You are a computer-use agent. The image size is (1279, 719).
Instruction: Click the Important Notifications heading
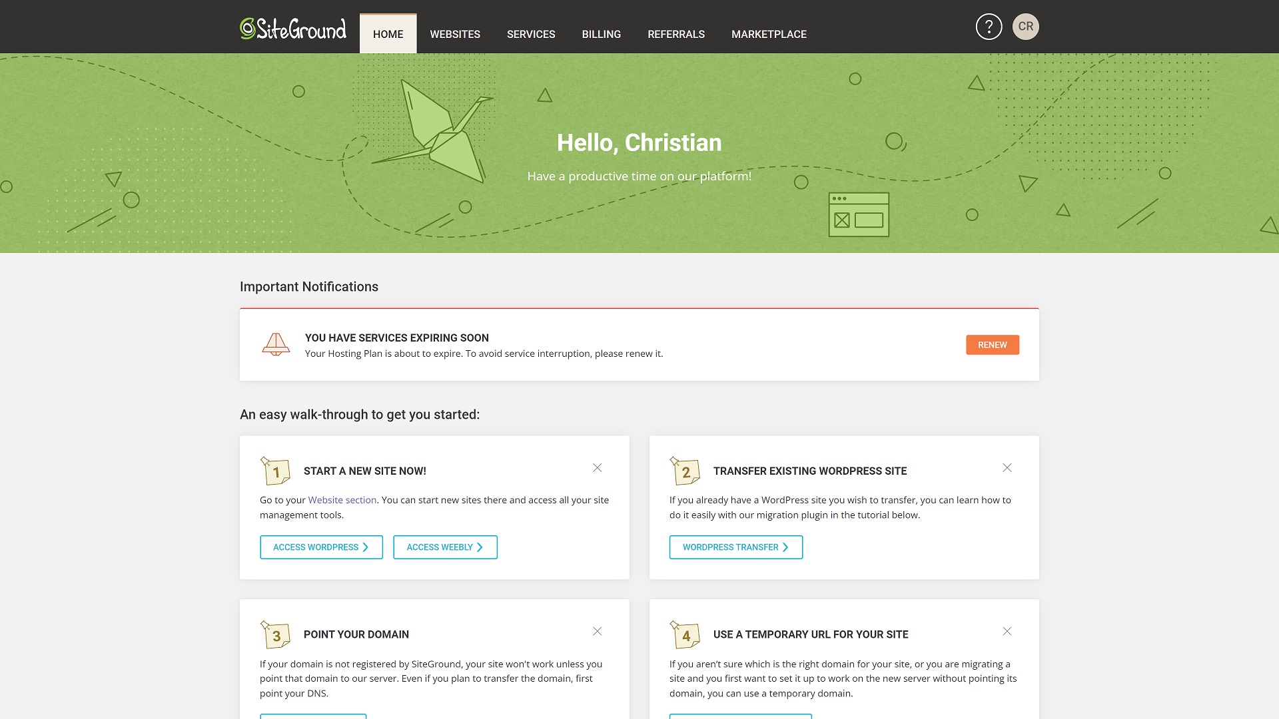click(x=309, y=287)
